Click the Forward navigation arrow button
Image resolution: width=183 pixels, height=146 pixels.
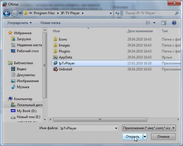point(15,13)
